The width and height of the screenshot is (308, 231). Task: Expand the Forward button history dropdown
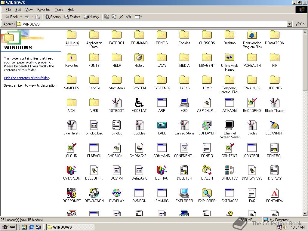pyautogui.click(x=32, y=17)
